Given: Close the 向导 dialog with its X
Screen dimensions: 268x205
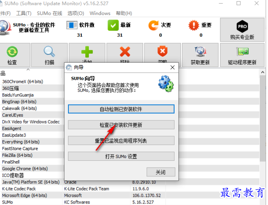Looking at the screenshot, I should pyautogui.click(x=173, y=67).
